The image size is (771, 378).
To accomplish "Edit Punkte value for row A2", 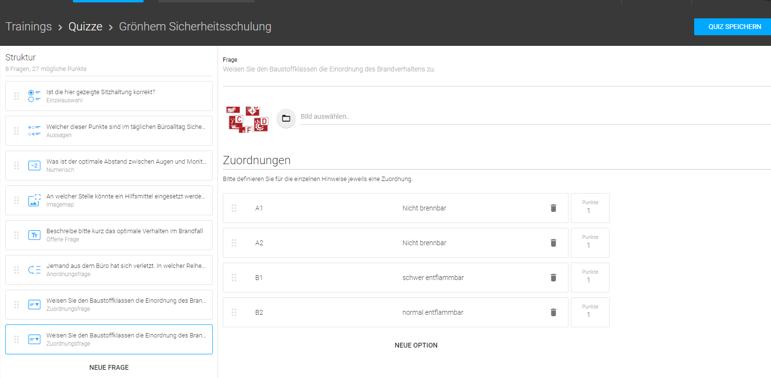I will [590, 245].
